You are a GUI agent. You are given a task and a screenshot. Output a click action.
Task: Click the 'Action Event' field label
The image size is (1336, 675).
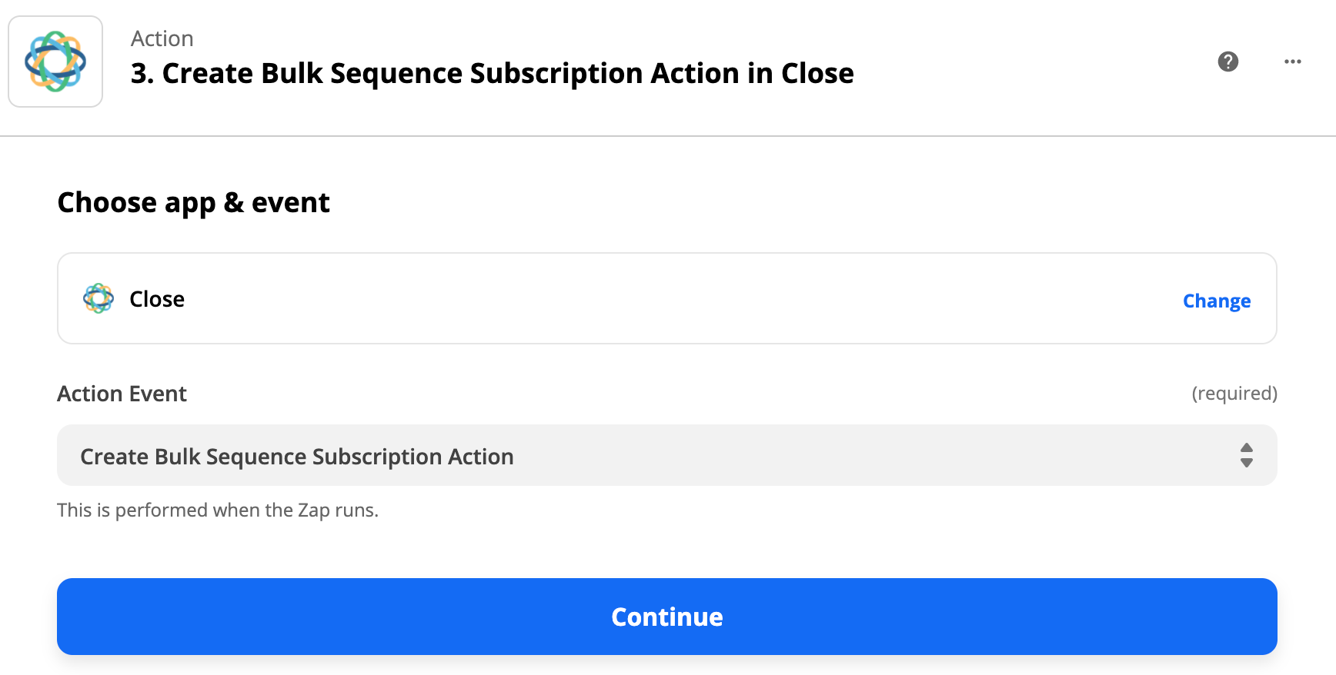point(122,394)
